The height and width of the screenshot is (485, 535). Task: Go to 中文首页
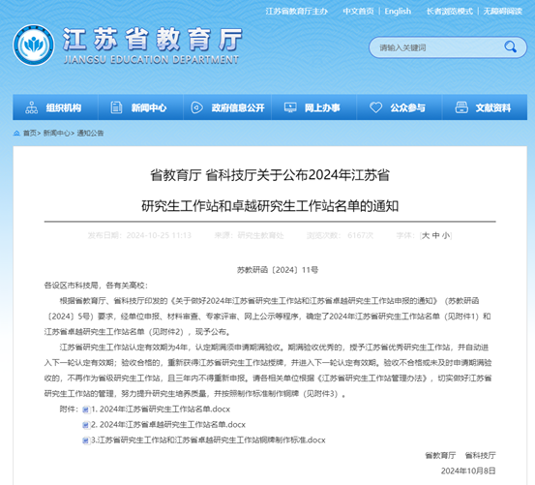[x=358, y=12]
